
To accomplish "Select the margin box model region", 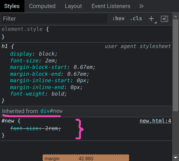I will pyautogui.click(x=86, y=158).
